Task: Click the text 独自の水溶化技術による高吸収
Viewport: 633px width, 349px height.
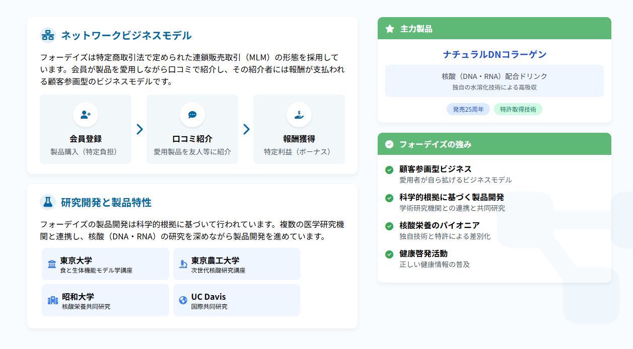Action: point(495,88)
